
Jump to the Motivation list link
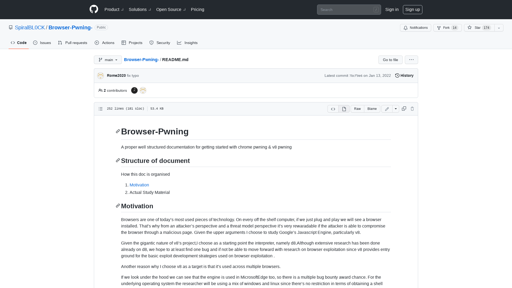pos(139,185)
